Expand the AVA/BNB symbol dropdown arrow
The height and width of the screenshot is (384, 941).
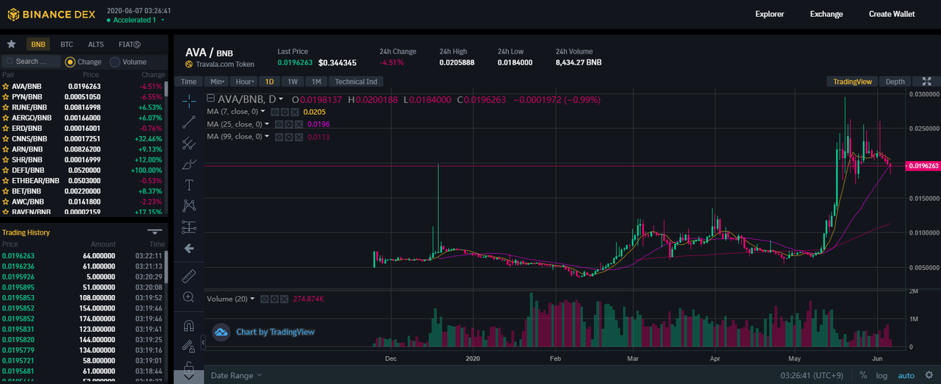click(282, 99)
